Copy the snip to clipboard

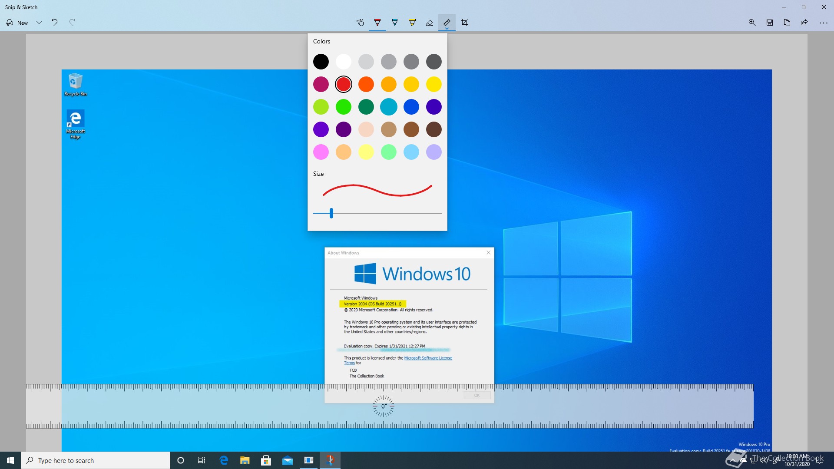(x=787, y=23)
